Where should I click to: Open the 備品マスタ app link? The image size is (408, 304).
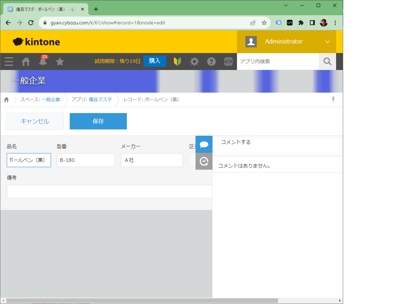point(100,99)
